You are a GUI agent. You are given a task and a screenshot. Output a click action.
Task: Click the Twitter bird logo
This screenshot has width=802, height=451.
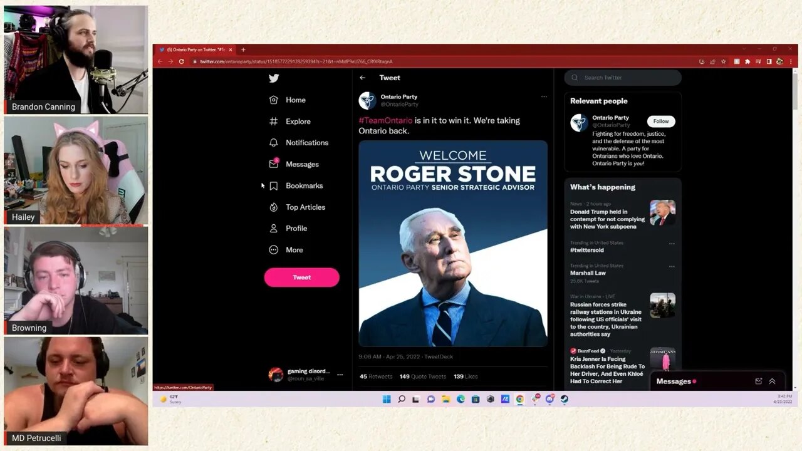pyautogui.click(x=274, y=78)
